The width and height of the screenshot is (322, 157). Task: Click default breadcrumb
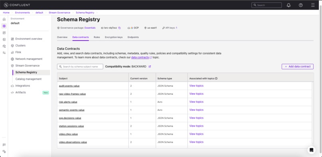[39, 13]
